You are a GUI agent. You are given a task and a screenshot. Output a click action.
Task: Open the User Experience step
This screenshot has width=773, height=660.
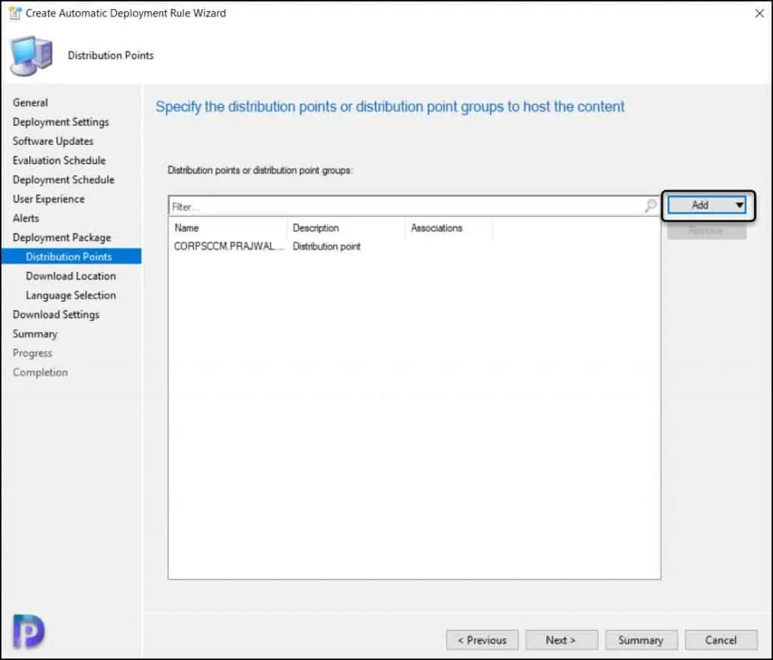(x=48, y=199)
